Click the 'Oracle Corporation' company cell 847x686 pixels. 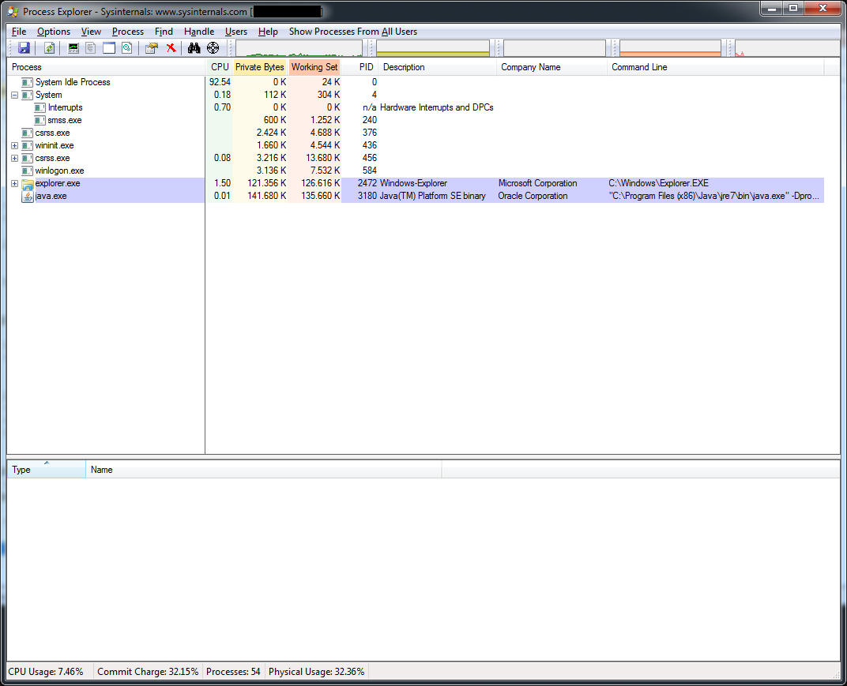pyautogui.click(x=533, y=196)
